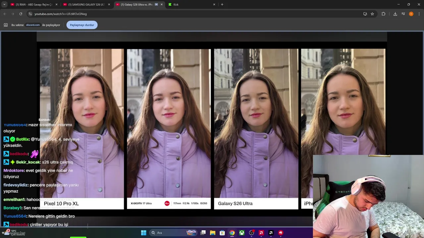Click the Pixel 10 Pro XL photo
The image size is (424, 238).
(x=82, y=123)
